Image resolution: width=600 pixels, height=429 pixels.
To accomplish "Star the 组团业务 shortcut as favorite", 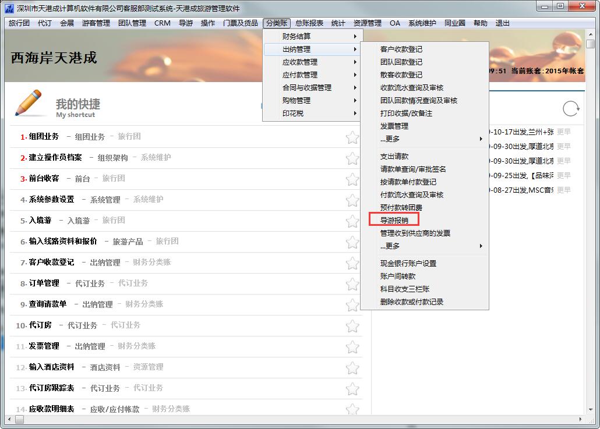I will tap(352, 137).
